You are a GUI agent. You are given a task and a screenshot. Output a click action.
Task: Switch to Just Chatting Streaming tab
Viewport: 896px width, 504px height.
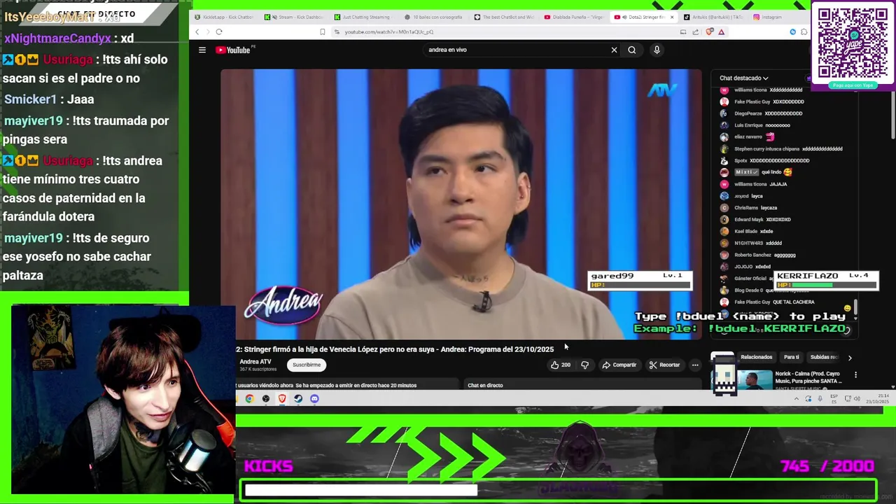click(363, 17)
